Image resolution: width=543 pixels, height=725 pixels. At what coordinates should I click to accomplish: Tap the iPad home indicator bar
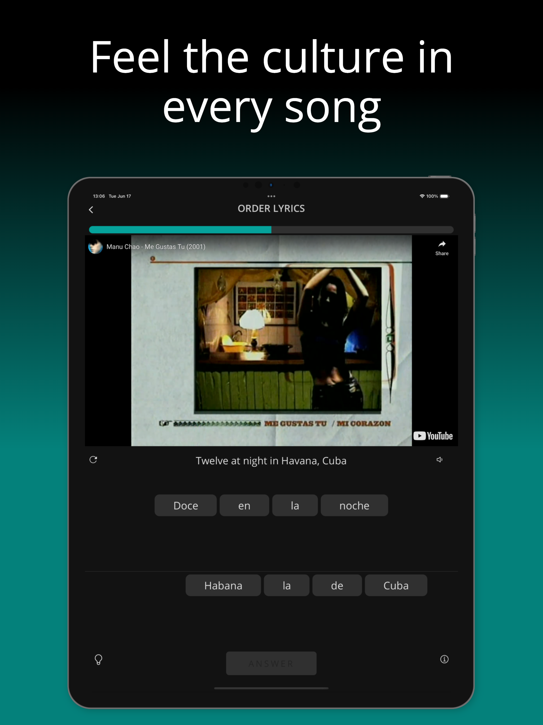click(x=271, y=688)
